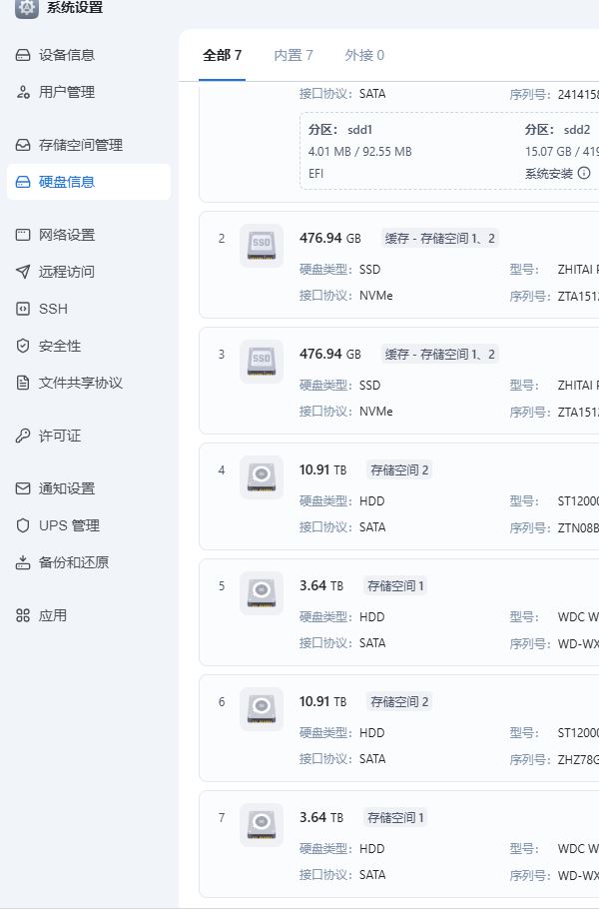Open 用户管理 in the sidebar
This screenshot has width=599, height=909.
click(89, 92)
